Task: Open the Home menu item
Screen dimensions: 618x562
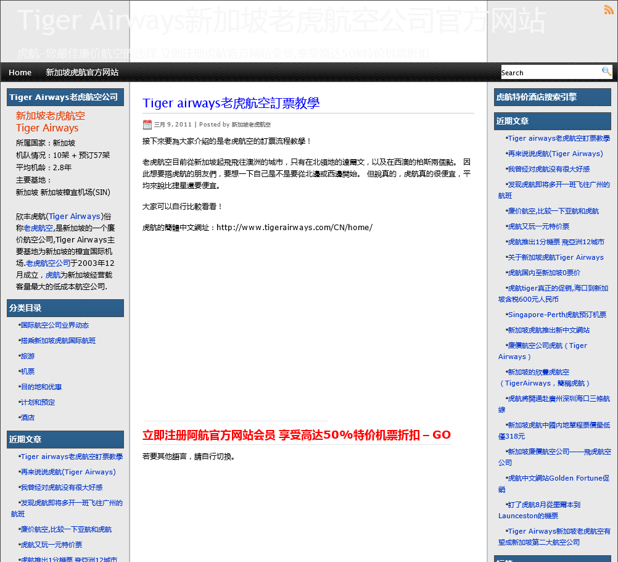Action: [x=20, y=73]
